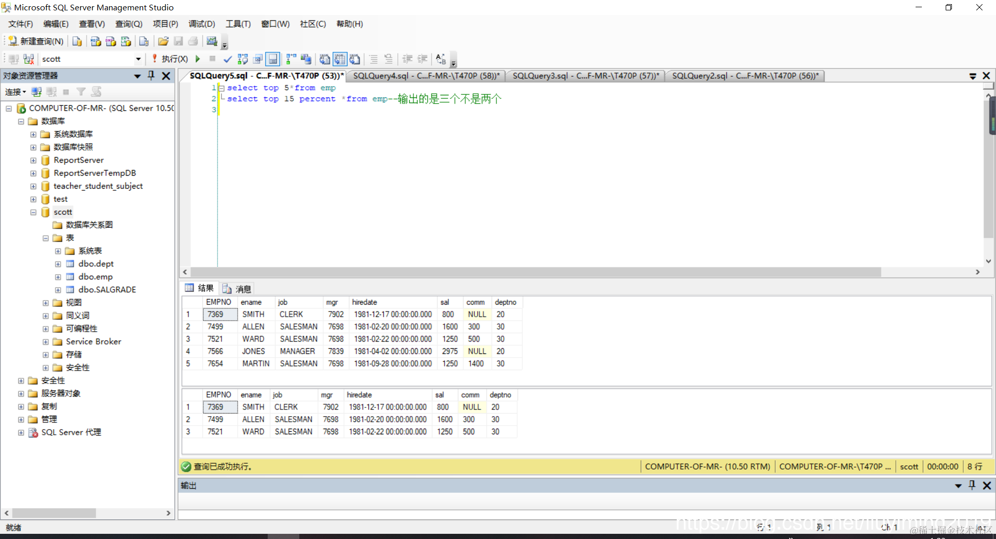The height and width of the screenshot is (539, 996).
Task: Click the Parse checkmark icon
Action: click(227, 59)
